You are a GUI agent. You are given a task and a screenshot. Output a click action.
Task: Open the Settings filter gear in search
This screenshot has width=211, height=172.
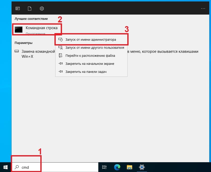click(x=42, y=8)
